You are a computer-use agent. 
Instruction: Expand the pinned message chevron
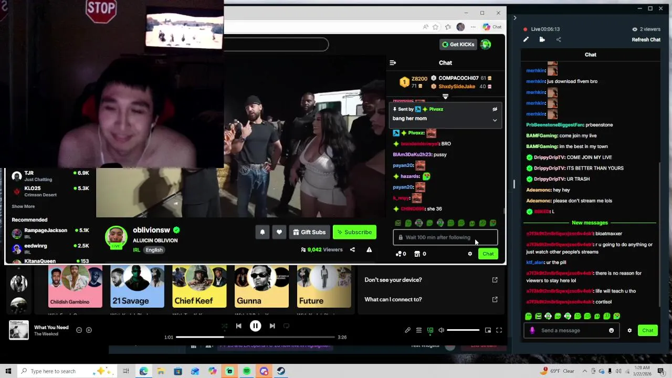click(x=495, y=120)
